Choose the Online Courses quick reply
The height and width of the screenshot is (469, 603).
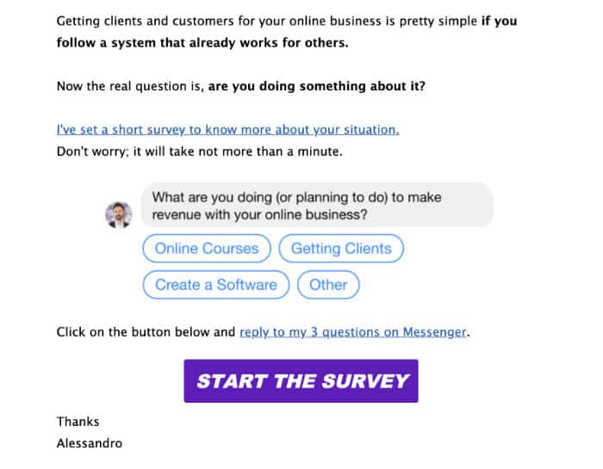(x=207, y=249)
